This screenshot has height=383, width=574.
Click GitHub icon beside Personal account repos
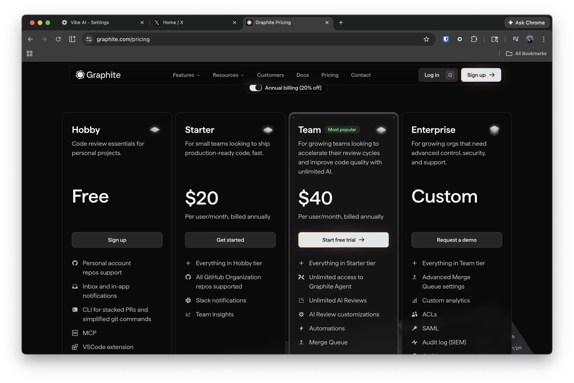[75, 263]
